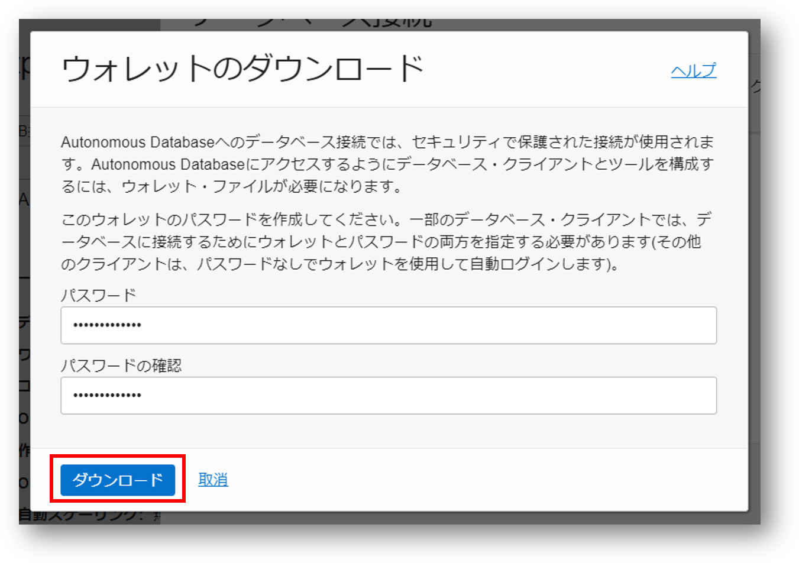Click the masked dots in パスワードの確認 field
The height and width of the screenshot is (563, 799).
107,396
